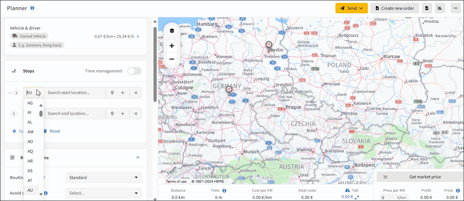
Task: Click the country code field showing AU
Action: pos(34,93)
